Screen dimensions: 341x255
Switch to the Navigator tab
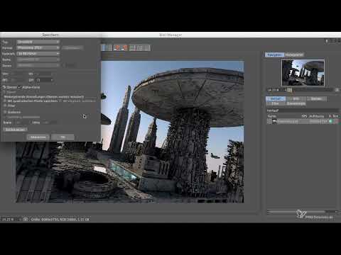274,55
